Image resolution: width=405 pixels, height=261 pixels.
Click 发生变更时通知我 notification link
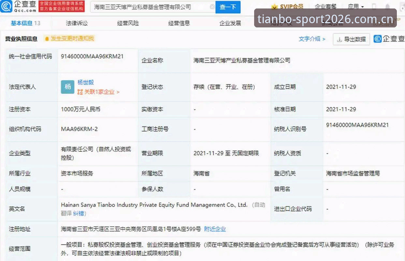tap(69, 38)
